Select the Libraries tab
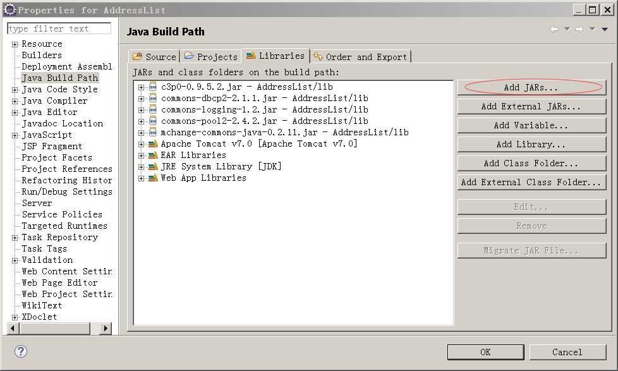The image size is (618, 371). [275, 56]
